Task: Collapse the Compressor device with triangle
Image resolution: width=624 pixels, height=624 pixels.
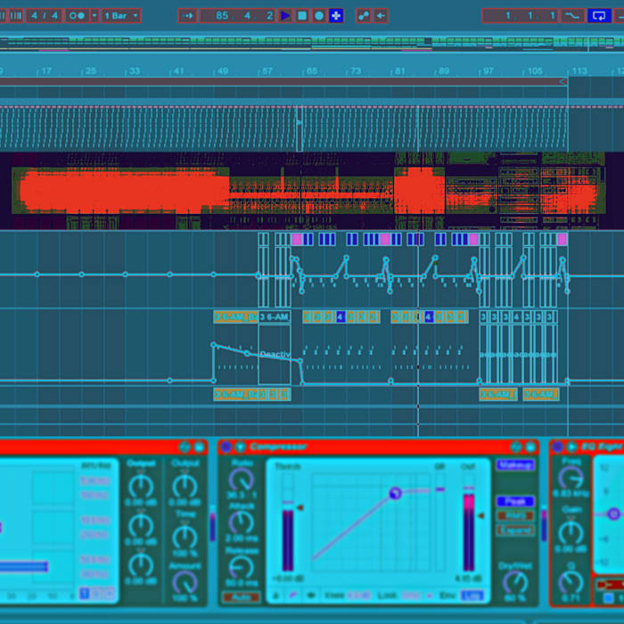Action: pos(240,447)
